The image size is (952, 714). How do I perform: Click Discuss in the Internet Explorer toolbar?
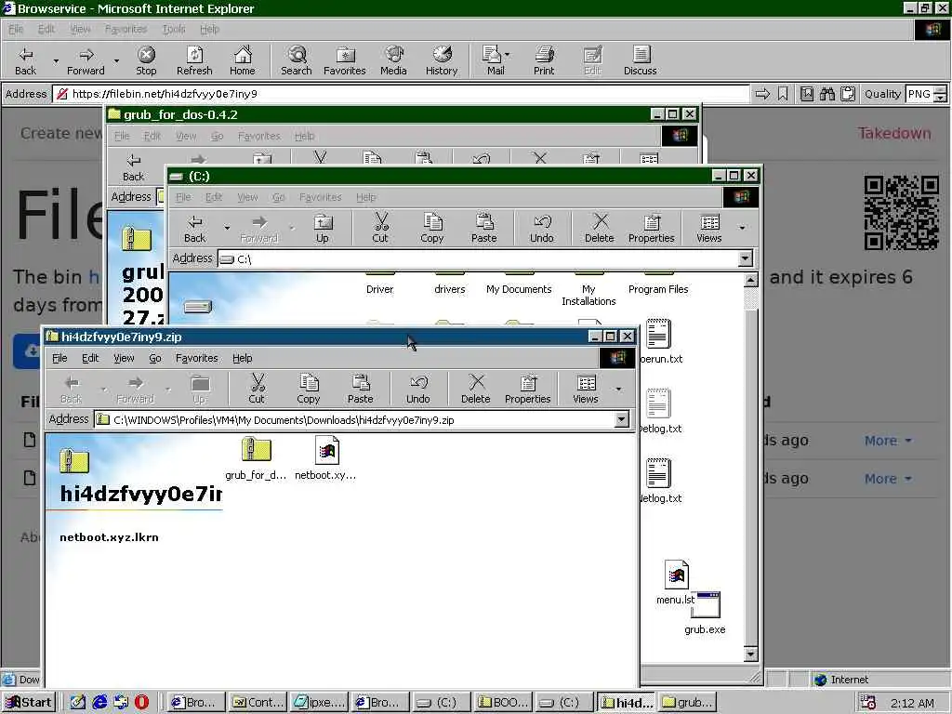click(640, 60)
